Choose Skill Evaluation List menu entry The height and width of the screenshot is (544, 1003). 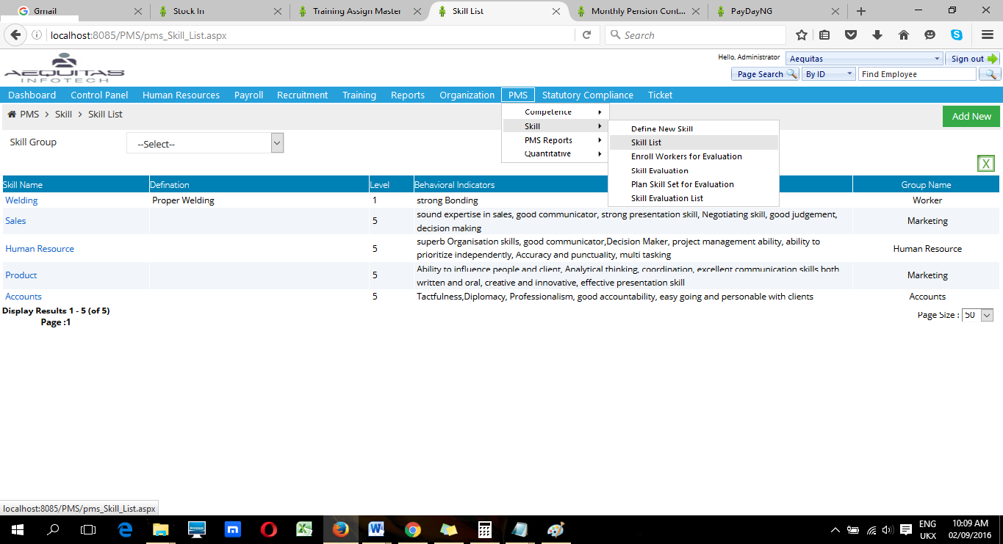coord(666,198)
